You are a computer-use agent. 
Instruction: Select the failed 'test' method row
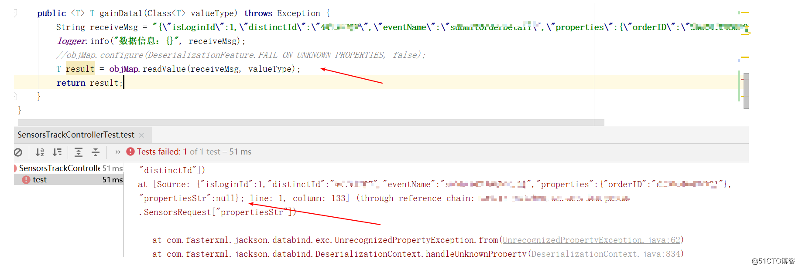pos(69,180)
